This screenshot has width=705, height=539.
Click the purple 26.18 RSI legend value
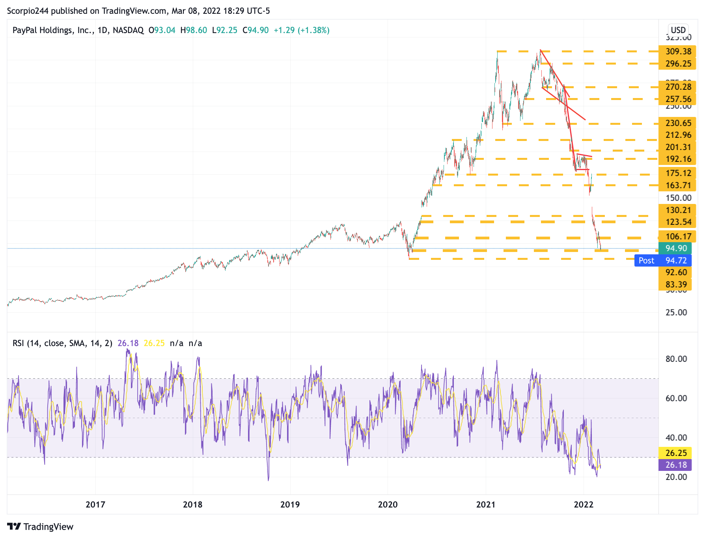click(x=128, y=343)
